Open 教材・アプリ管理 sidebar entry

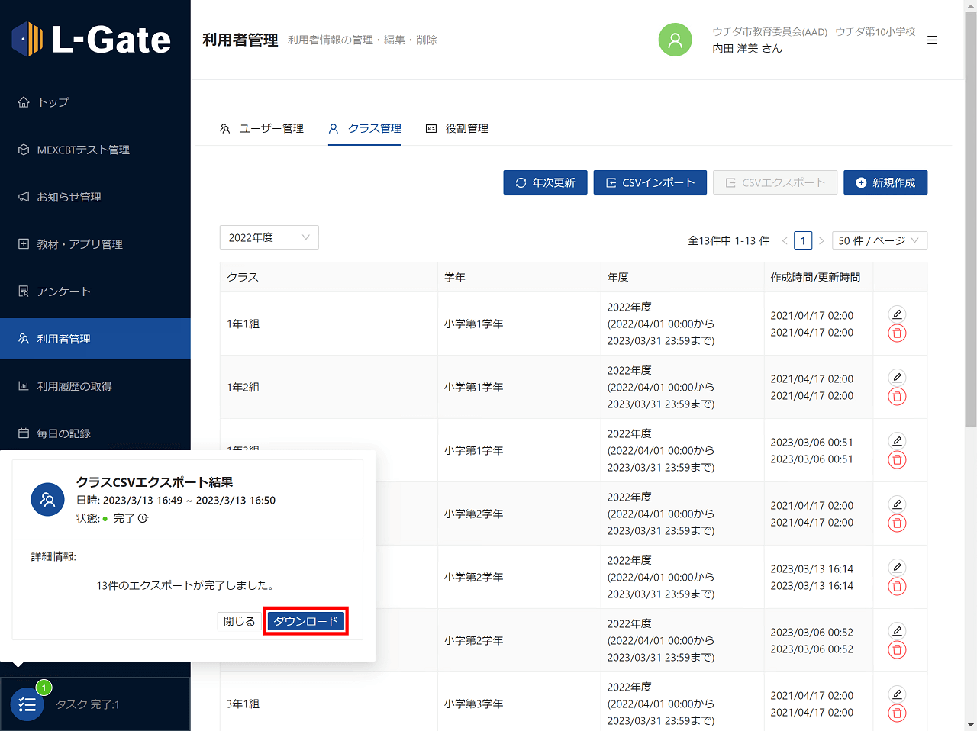(x=95, y=244)
